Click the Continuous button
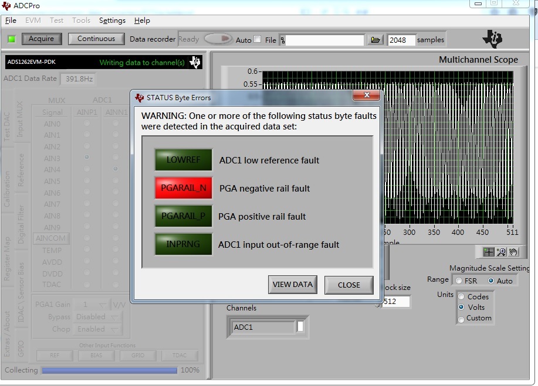Image resolution: width=538 pixels, height=386 pixels. [x=96, y=39]
